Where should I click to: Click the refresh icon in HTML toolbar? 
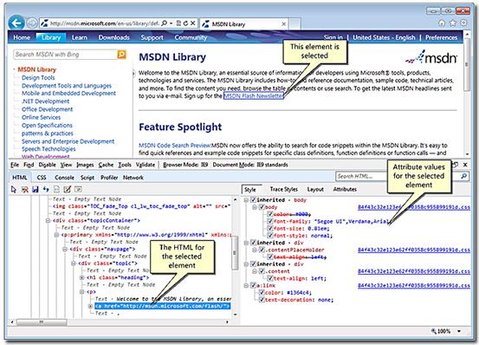46,190
